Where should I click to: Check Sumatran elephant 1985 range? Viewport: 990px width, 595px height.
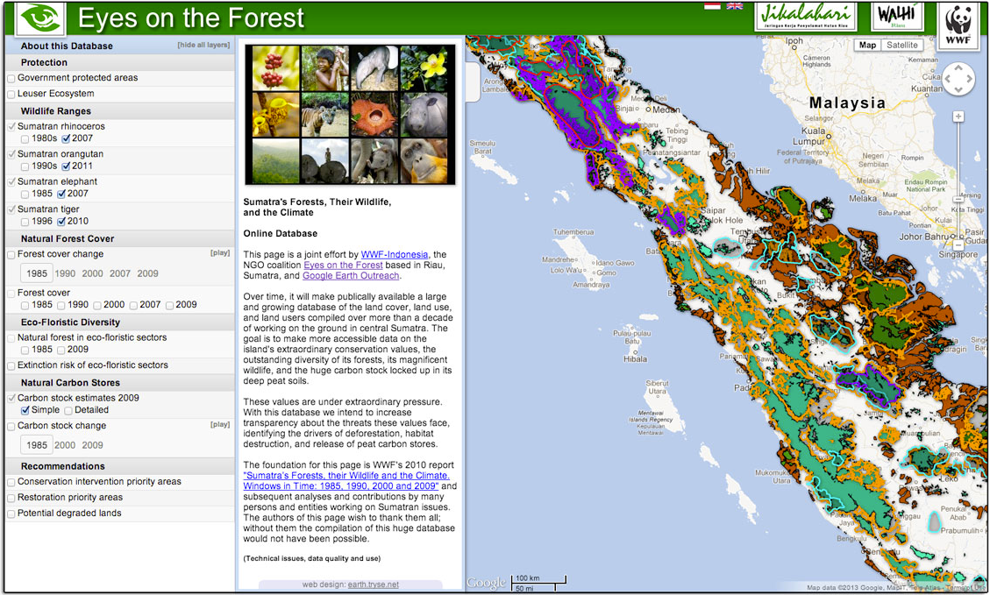tap(25, 195)
